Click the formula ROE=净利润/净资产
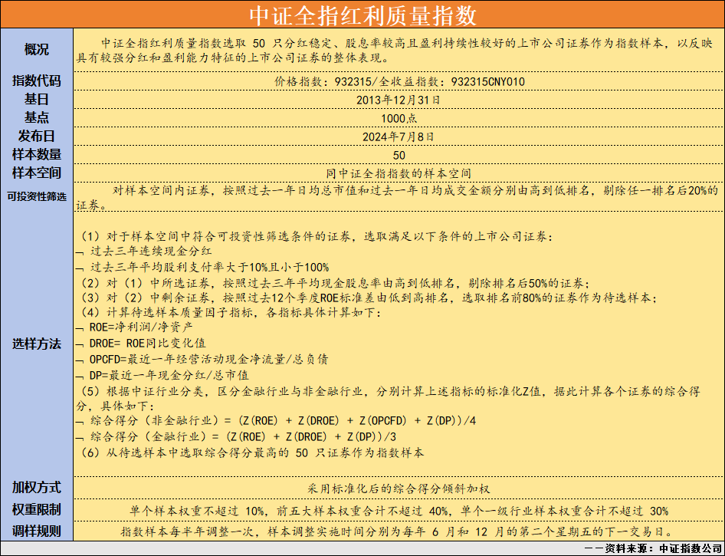The image size is (725, 556). [135, 327]
